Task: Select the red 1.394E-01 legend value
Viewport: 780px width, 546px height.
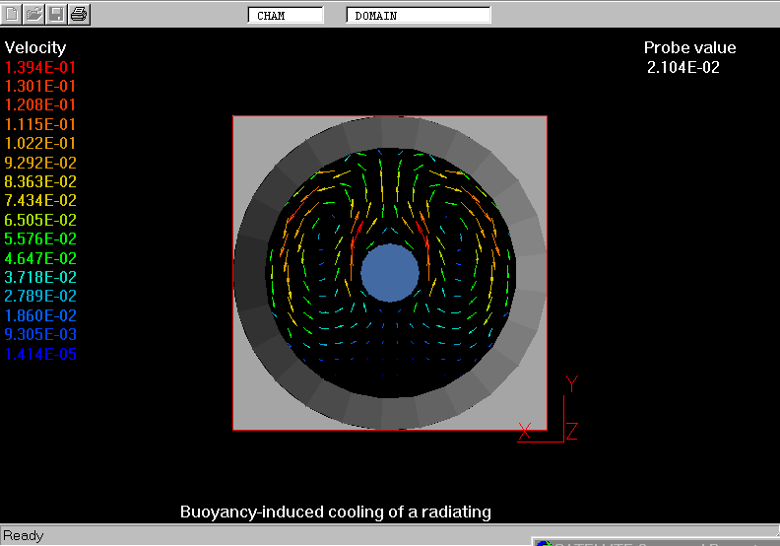Action: point(40,67)
